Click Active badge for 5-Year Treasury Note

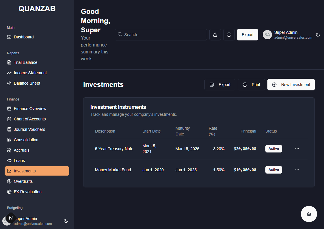[273, 149]
